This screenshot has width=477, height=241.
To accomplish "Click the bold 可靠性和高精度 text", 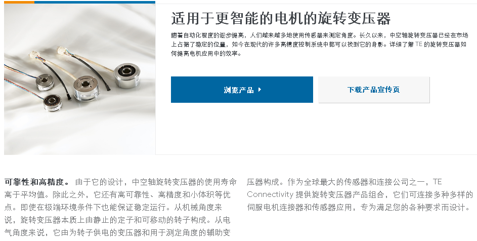I will pos(34,182).
